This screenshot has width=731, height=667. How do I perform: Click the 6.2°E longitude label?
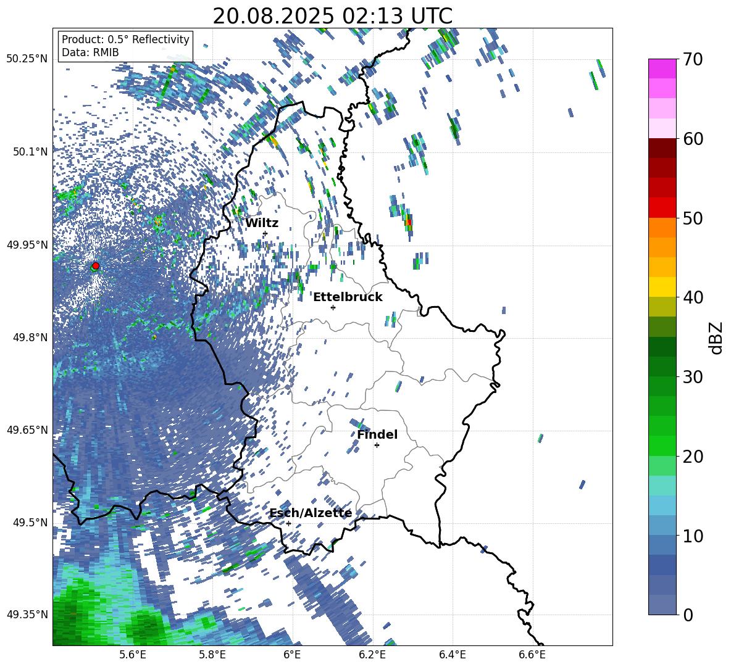point(372,655)
